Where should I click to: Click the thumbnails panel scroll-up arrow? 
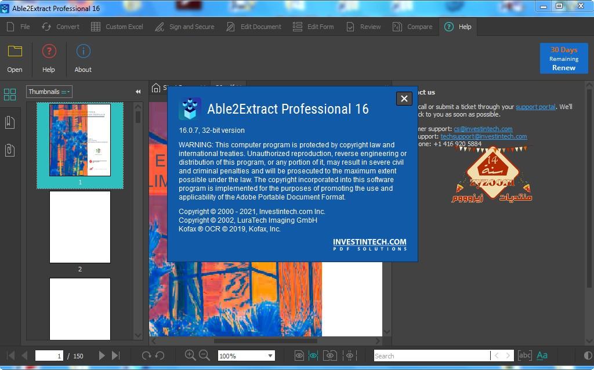(138, 106)
